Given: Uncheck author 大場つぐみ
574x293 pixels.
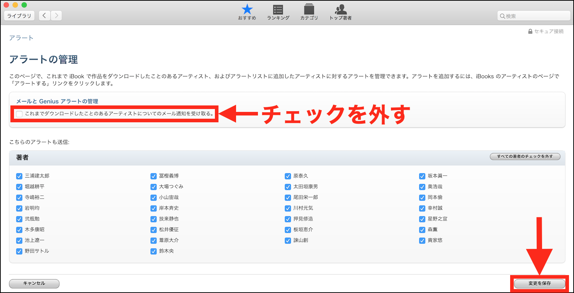Looking at the screenshot, I should [154, 187].
